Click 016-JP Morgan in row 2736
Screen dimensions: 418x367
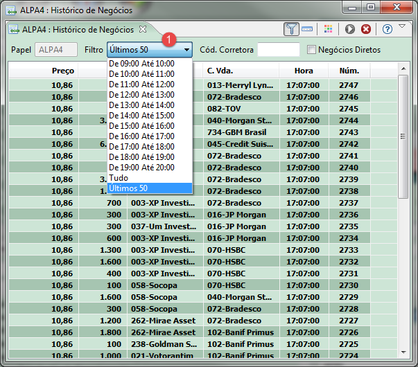(x=241, y=215)
